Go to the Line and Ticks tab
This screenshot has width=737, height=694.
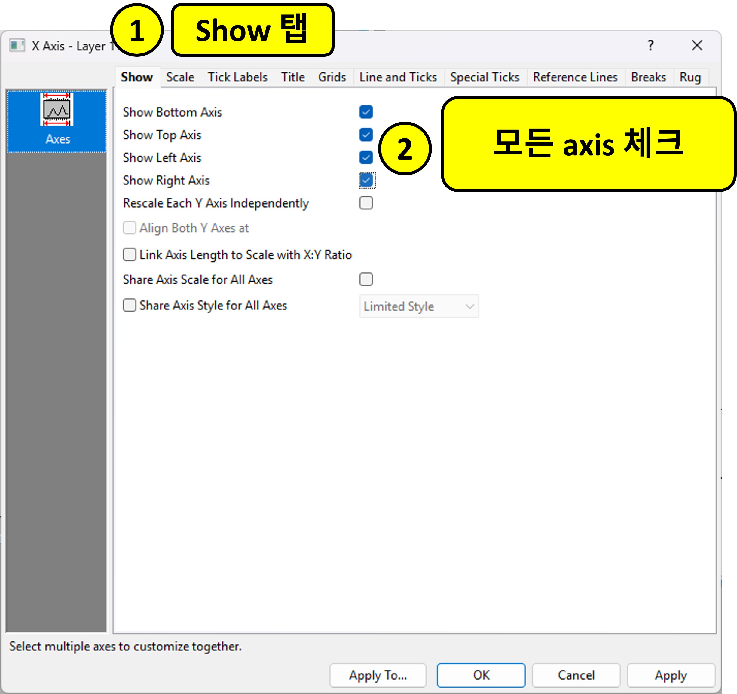click(398, 77)
